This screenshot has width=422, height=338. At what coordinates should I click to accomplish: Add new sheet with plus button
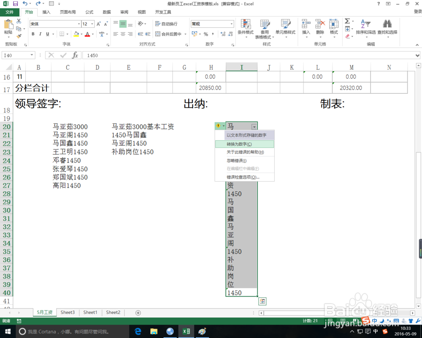coord(138,313)
